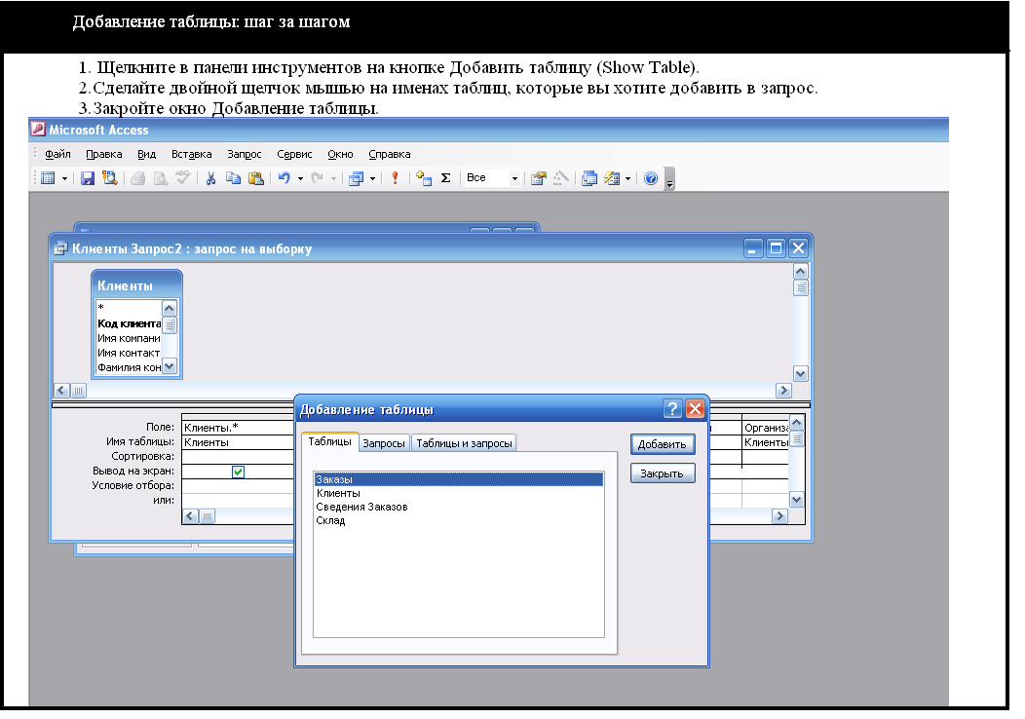This screenshot has width=1025, height=719.
Task: Click the Database Window icon
Action: click(x=588, y=177)
